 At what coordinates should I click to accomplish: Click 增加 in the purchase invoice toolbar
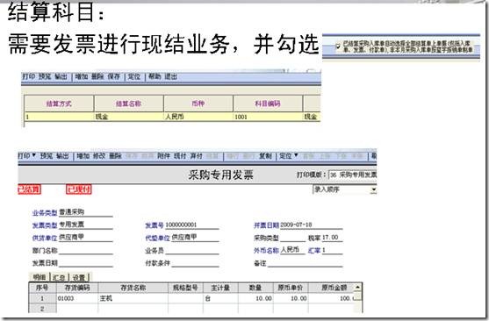click(x=83, y=156)
